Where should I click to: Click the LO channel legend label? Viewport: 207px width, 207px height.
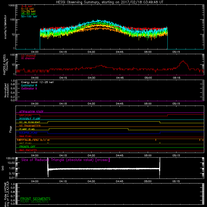coord(28,56)
